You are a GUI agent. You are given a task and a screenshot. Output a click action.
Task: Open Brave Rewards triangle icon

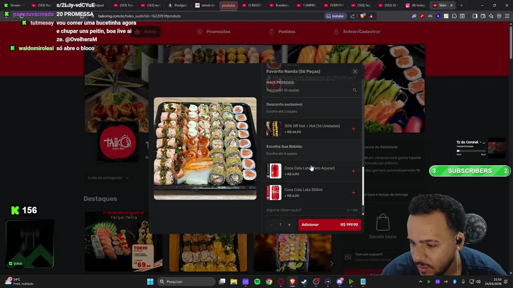click(371, 16)
